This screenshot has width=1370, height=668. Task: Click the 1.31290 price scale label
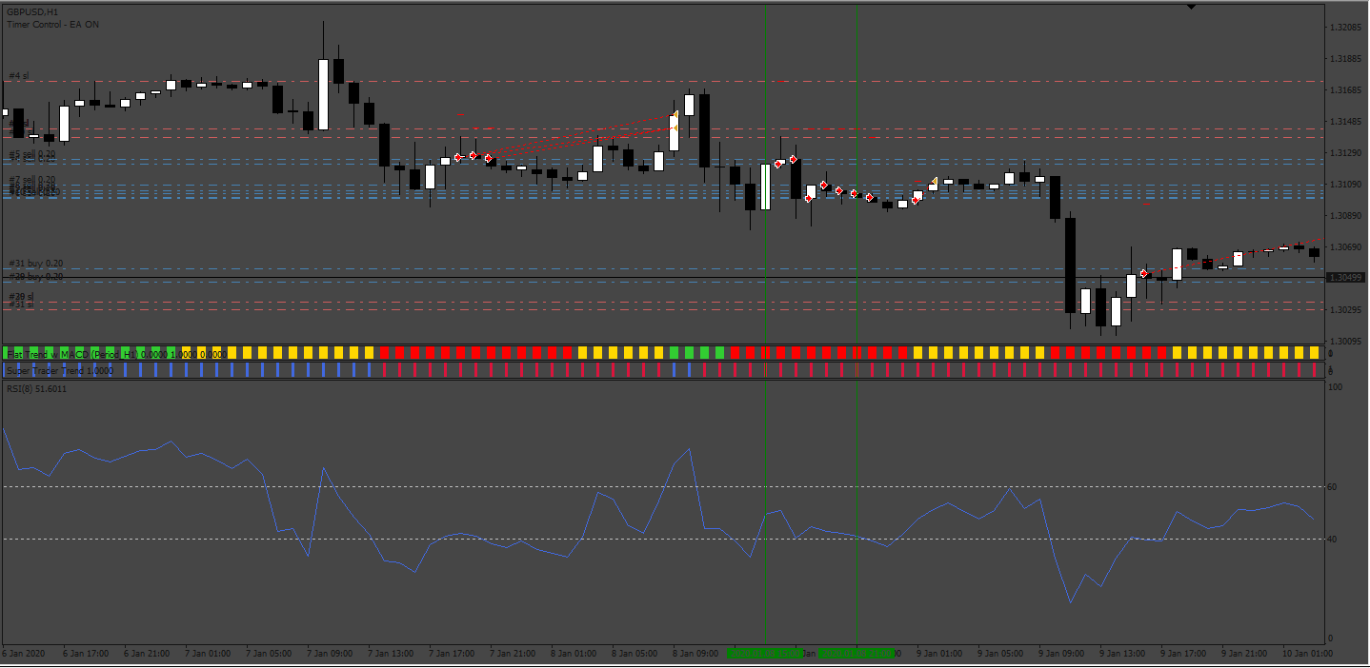point(1343,152)
